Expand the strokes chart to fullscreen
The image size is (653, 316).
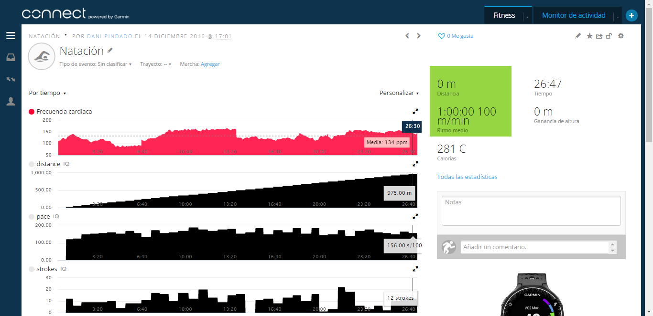pyautogui.click(x=415, y=269)
